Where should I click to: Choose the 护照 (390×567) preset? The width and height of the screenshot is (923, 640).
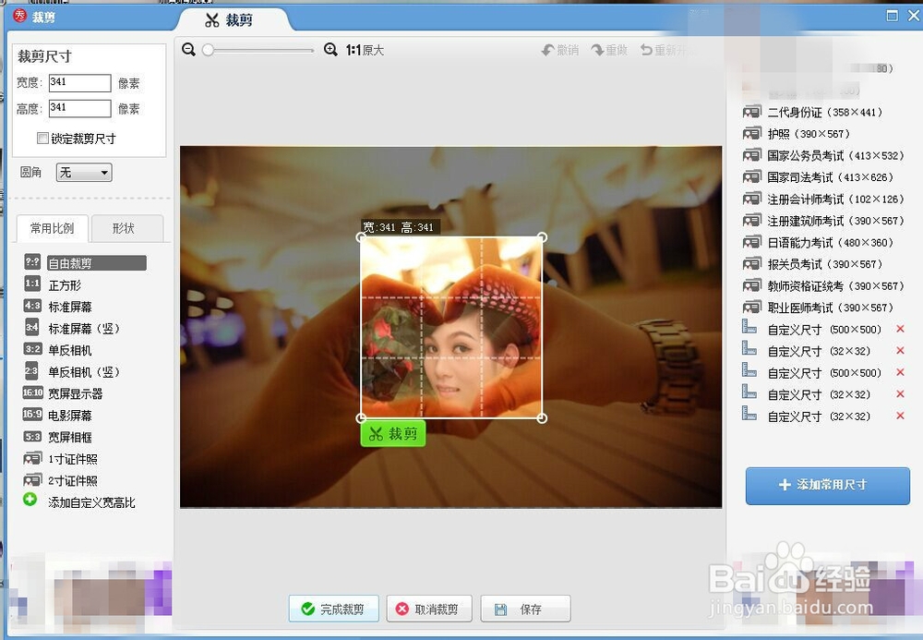click(796, 134)
